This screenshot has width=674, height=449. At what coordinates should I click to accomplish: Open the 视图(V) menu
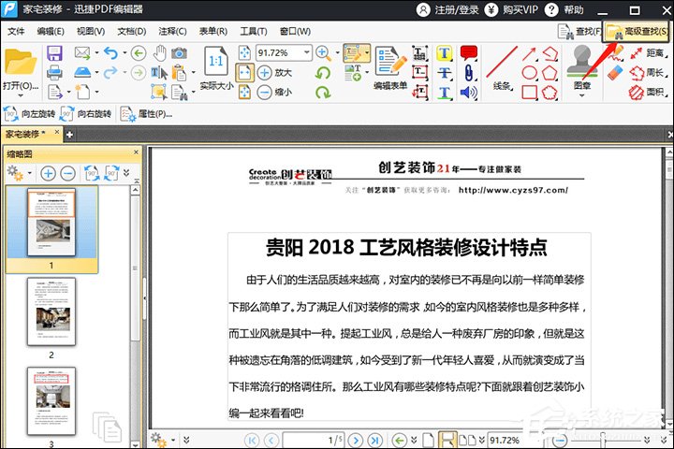point(91,32)
